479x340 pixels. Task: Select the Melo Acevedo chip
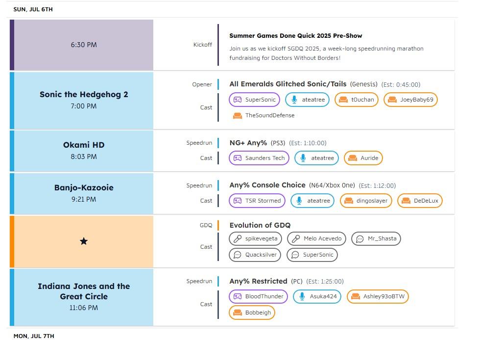[316, 239]
